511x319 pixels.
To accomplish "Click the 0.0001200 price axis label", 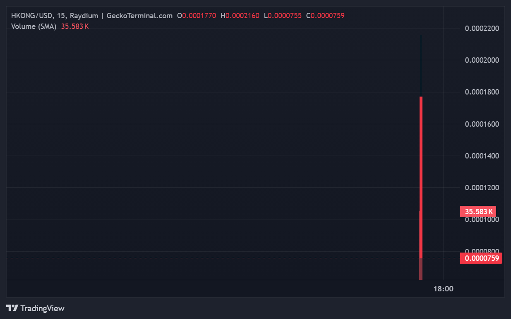I will pos(482,188).
